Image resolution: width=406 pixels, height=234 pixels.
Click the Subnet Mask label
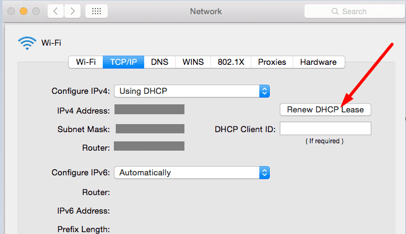coord(84,129)
